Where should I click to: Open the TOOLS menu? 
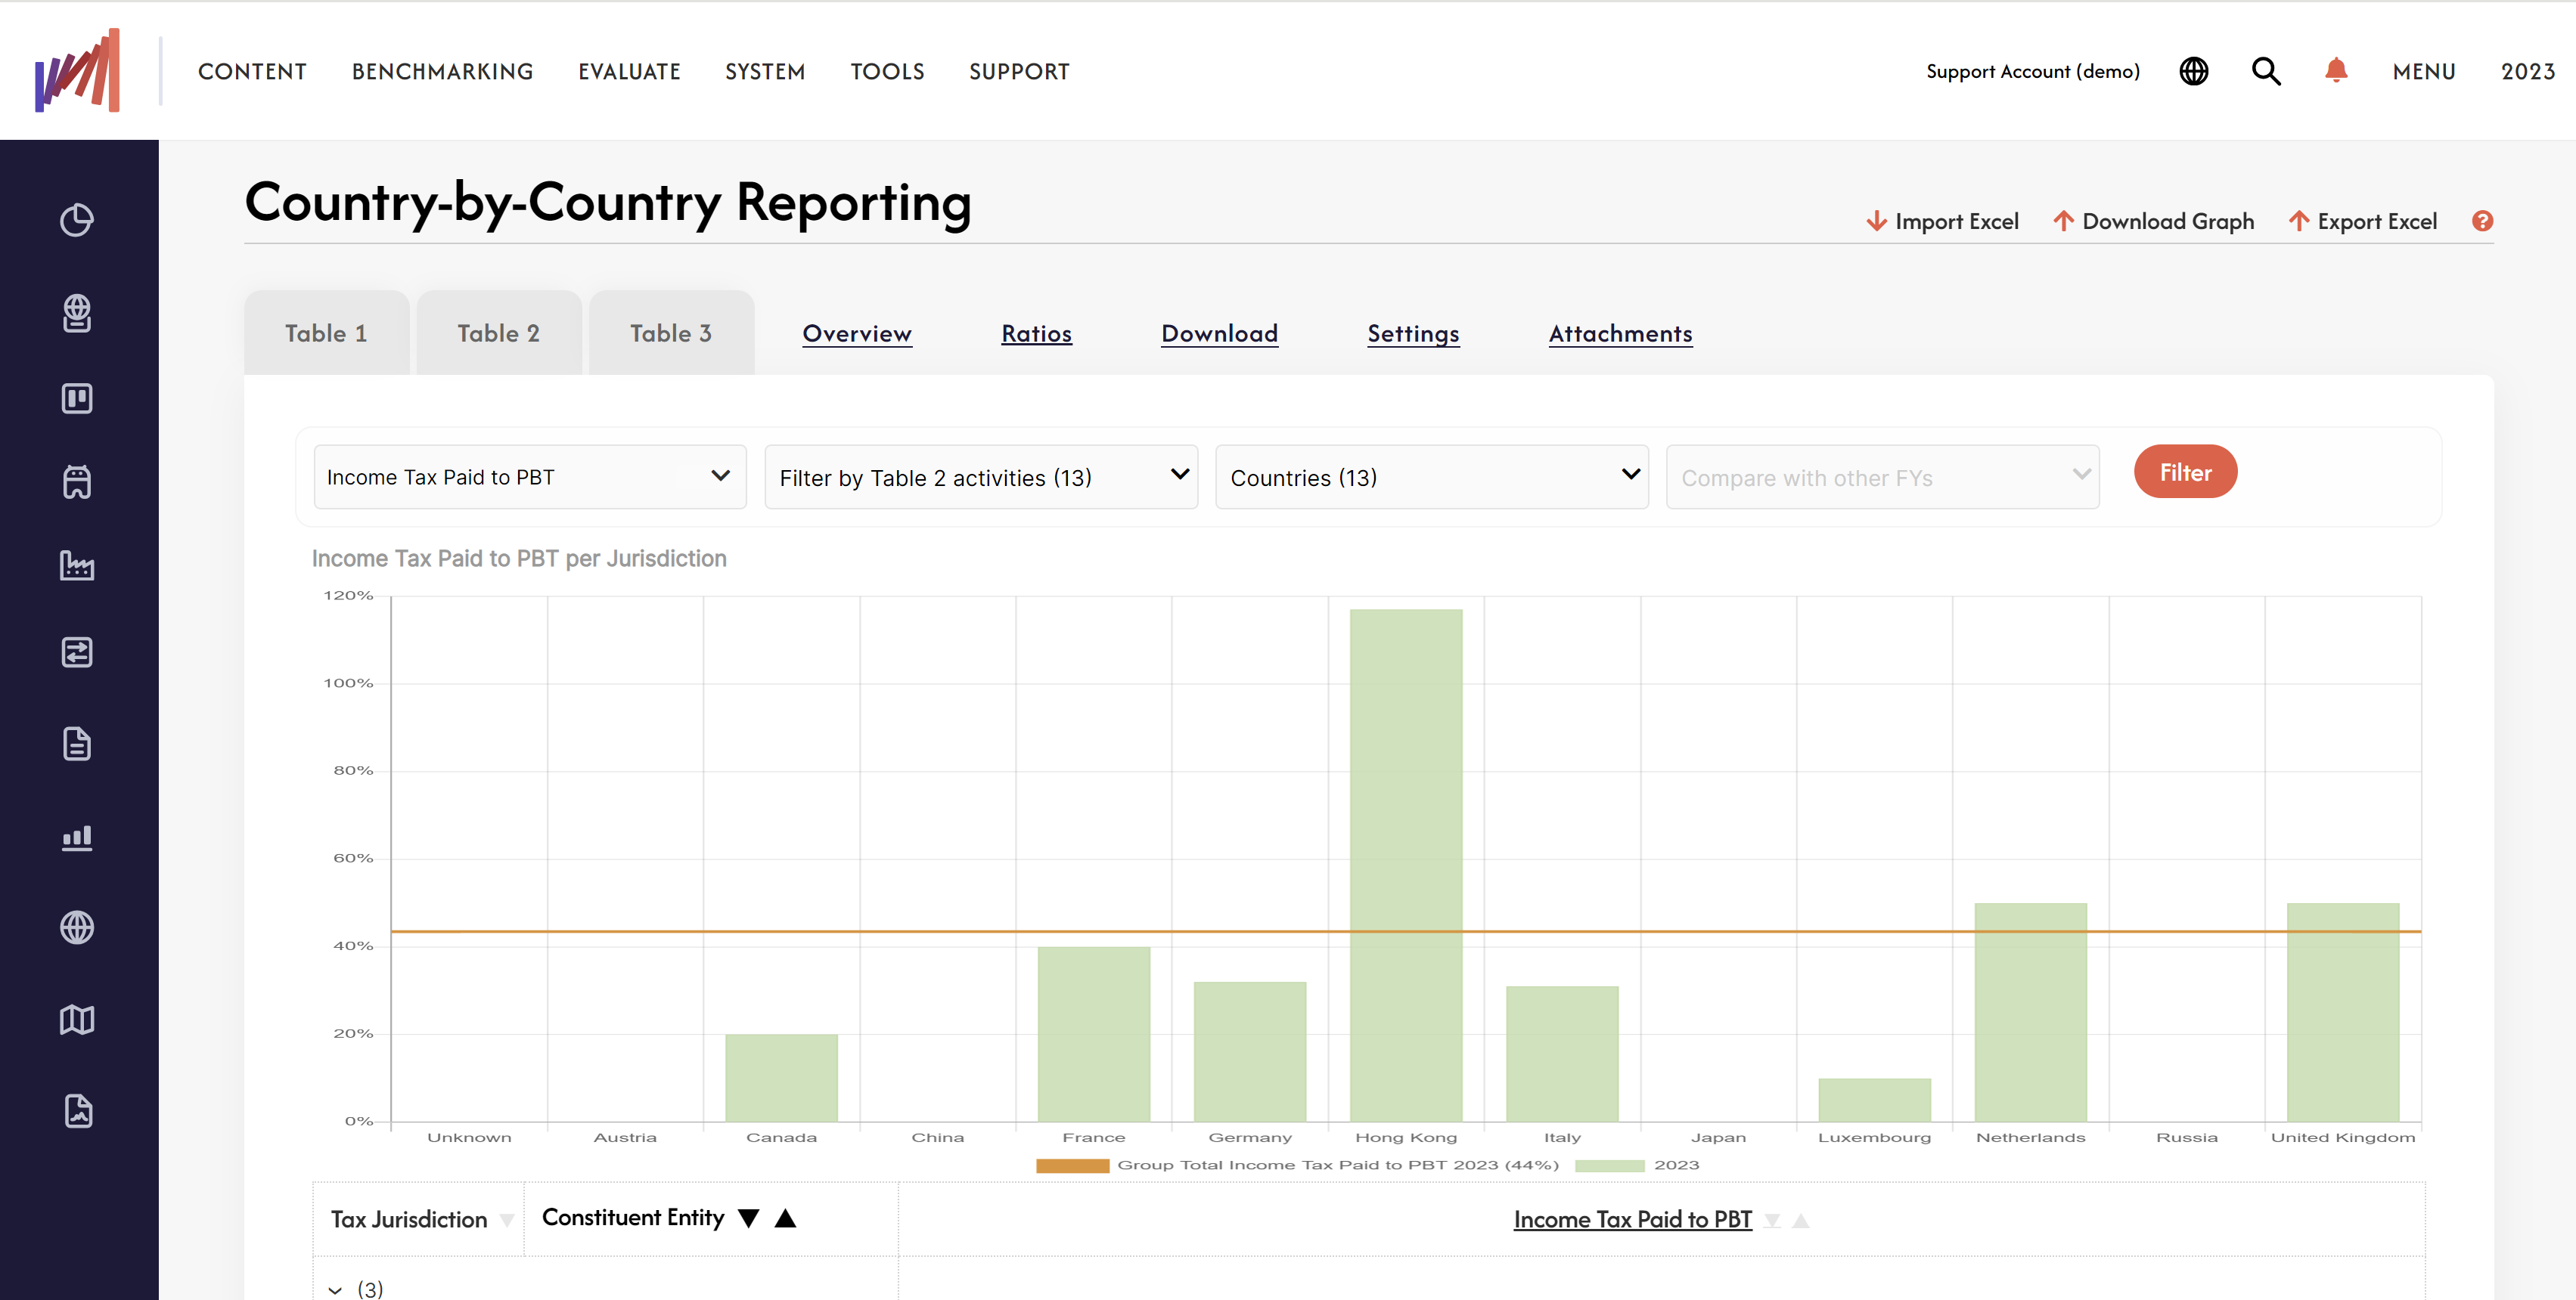pyautogui.click(x=887, y=71)
